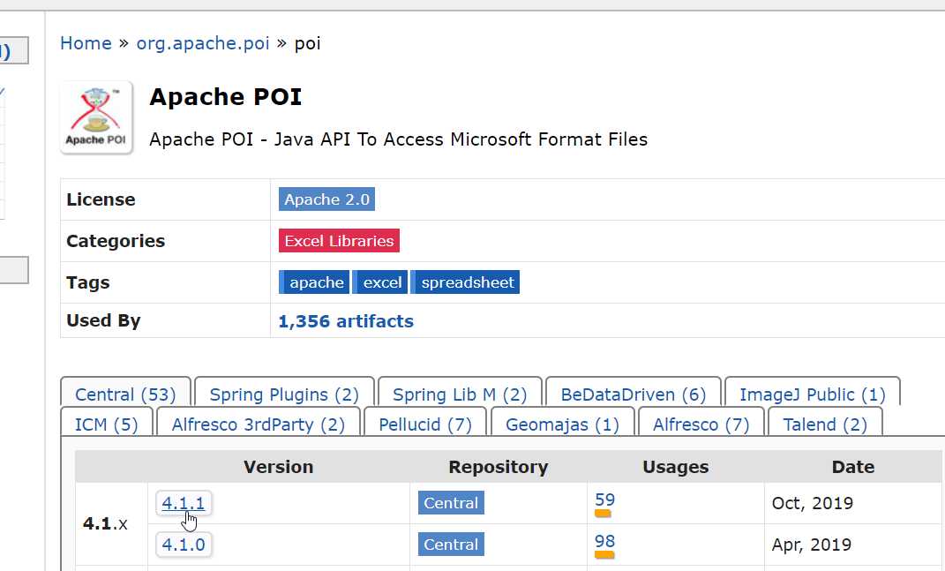Switch to the Spring Lib M (2) tab
The height and width of the screenshot is (571, 945).
tap(460, 394)
